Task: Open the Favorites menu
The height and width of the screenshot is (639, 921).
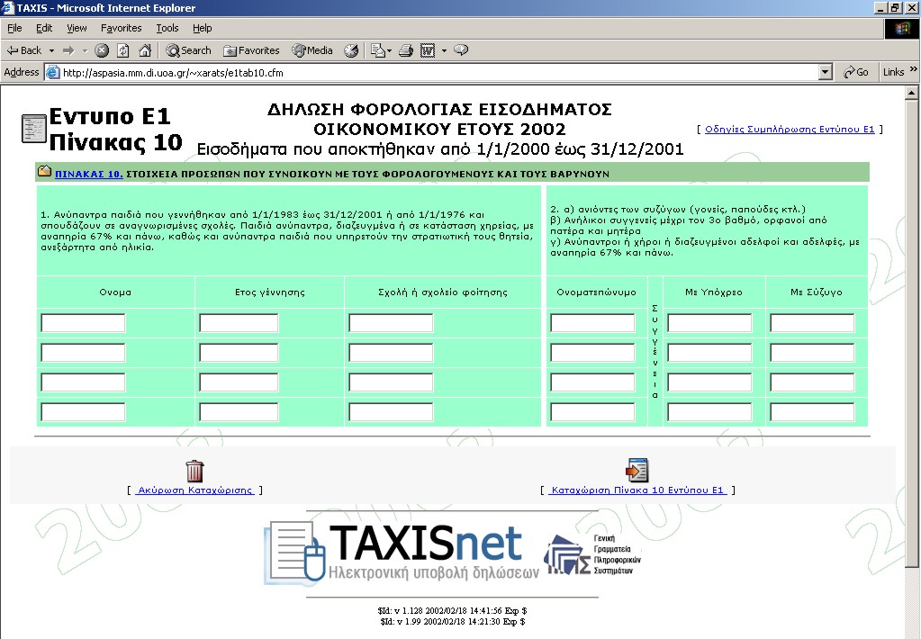Action: (x=121, y=28)
